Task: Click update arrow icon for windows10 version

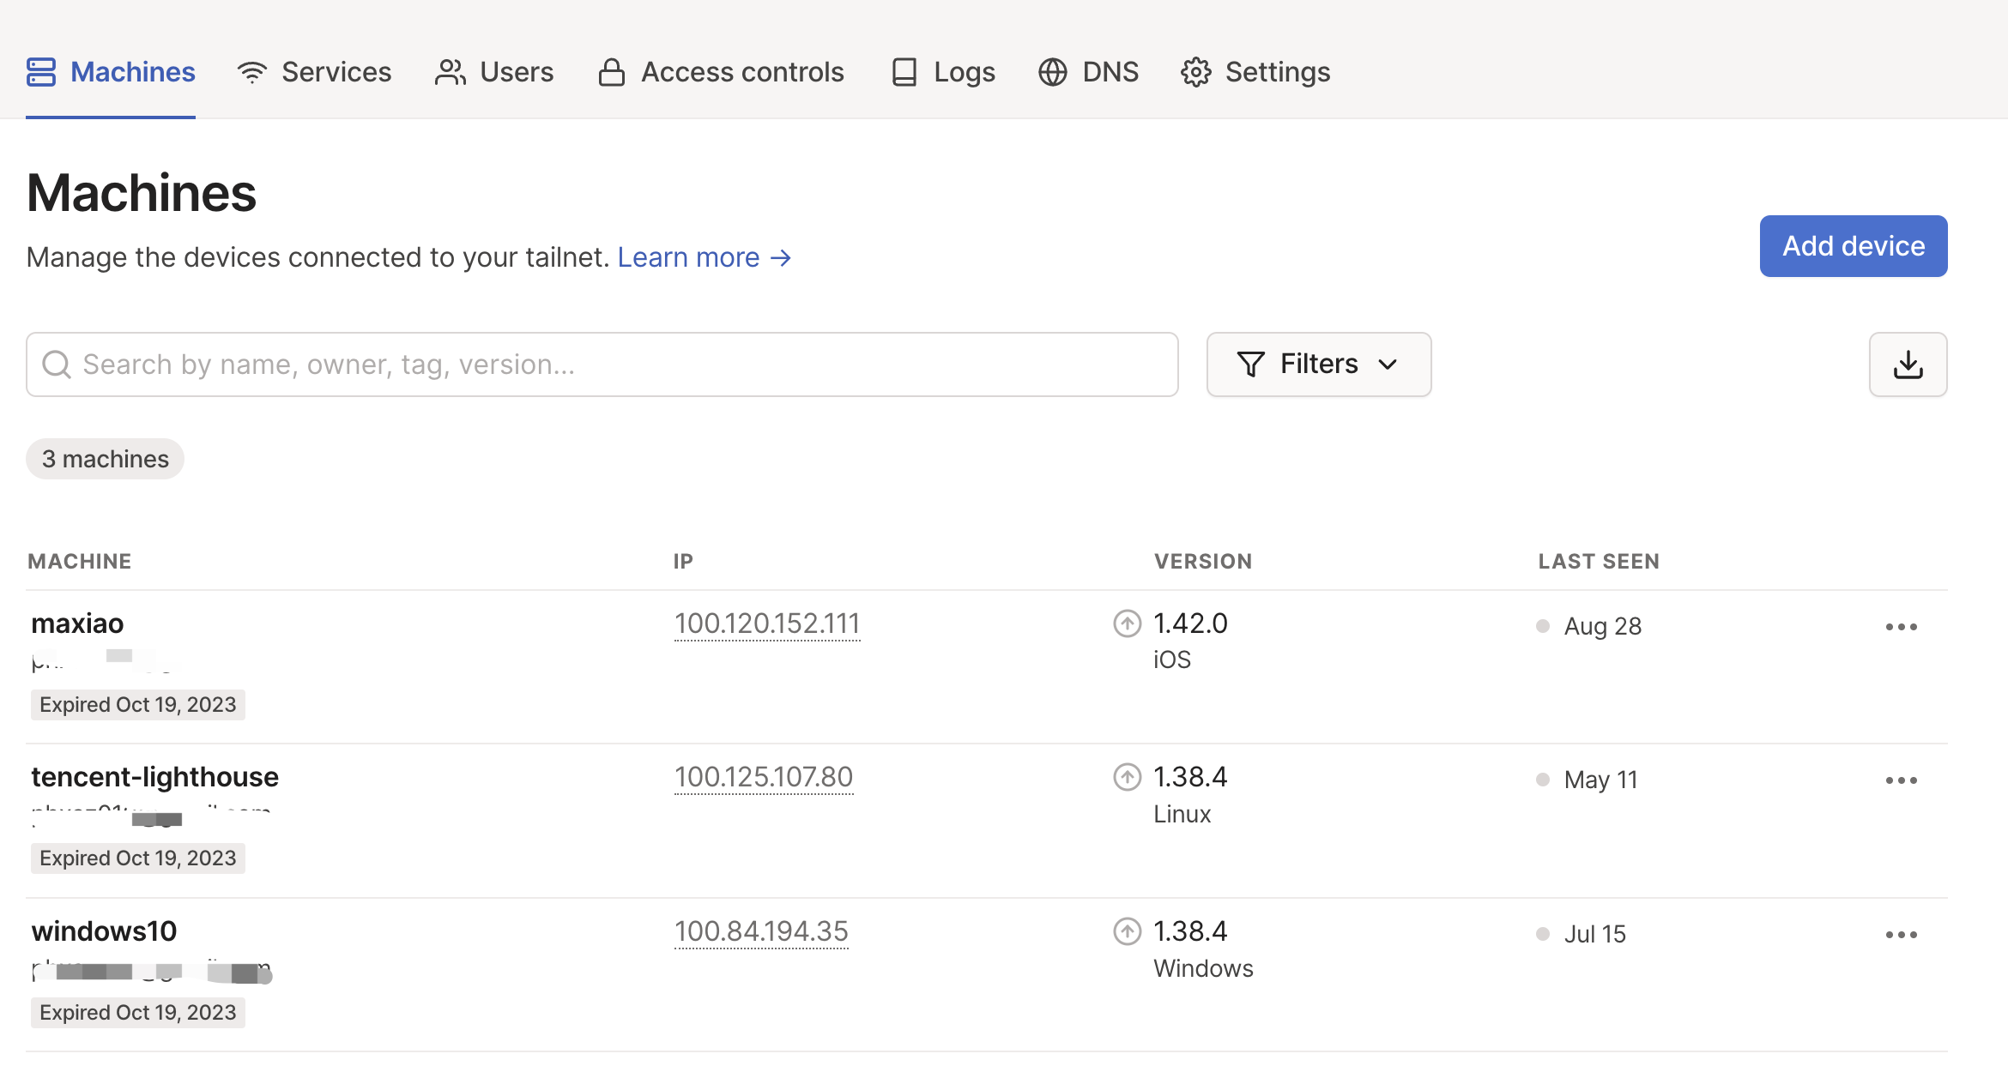Action: click(1127, 931)
